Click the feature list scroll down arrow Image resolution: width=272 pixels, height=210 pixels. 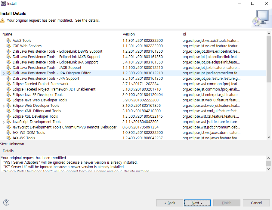pyautogui.click(x=269, y=137)
